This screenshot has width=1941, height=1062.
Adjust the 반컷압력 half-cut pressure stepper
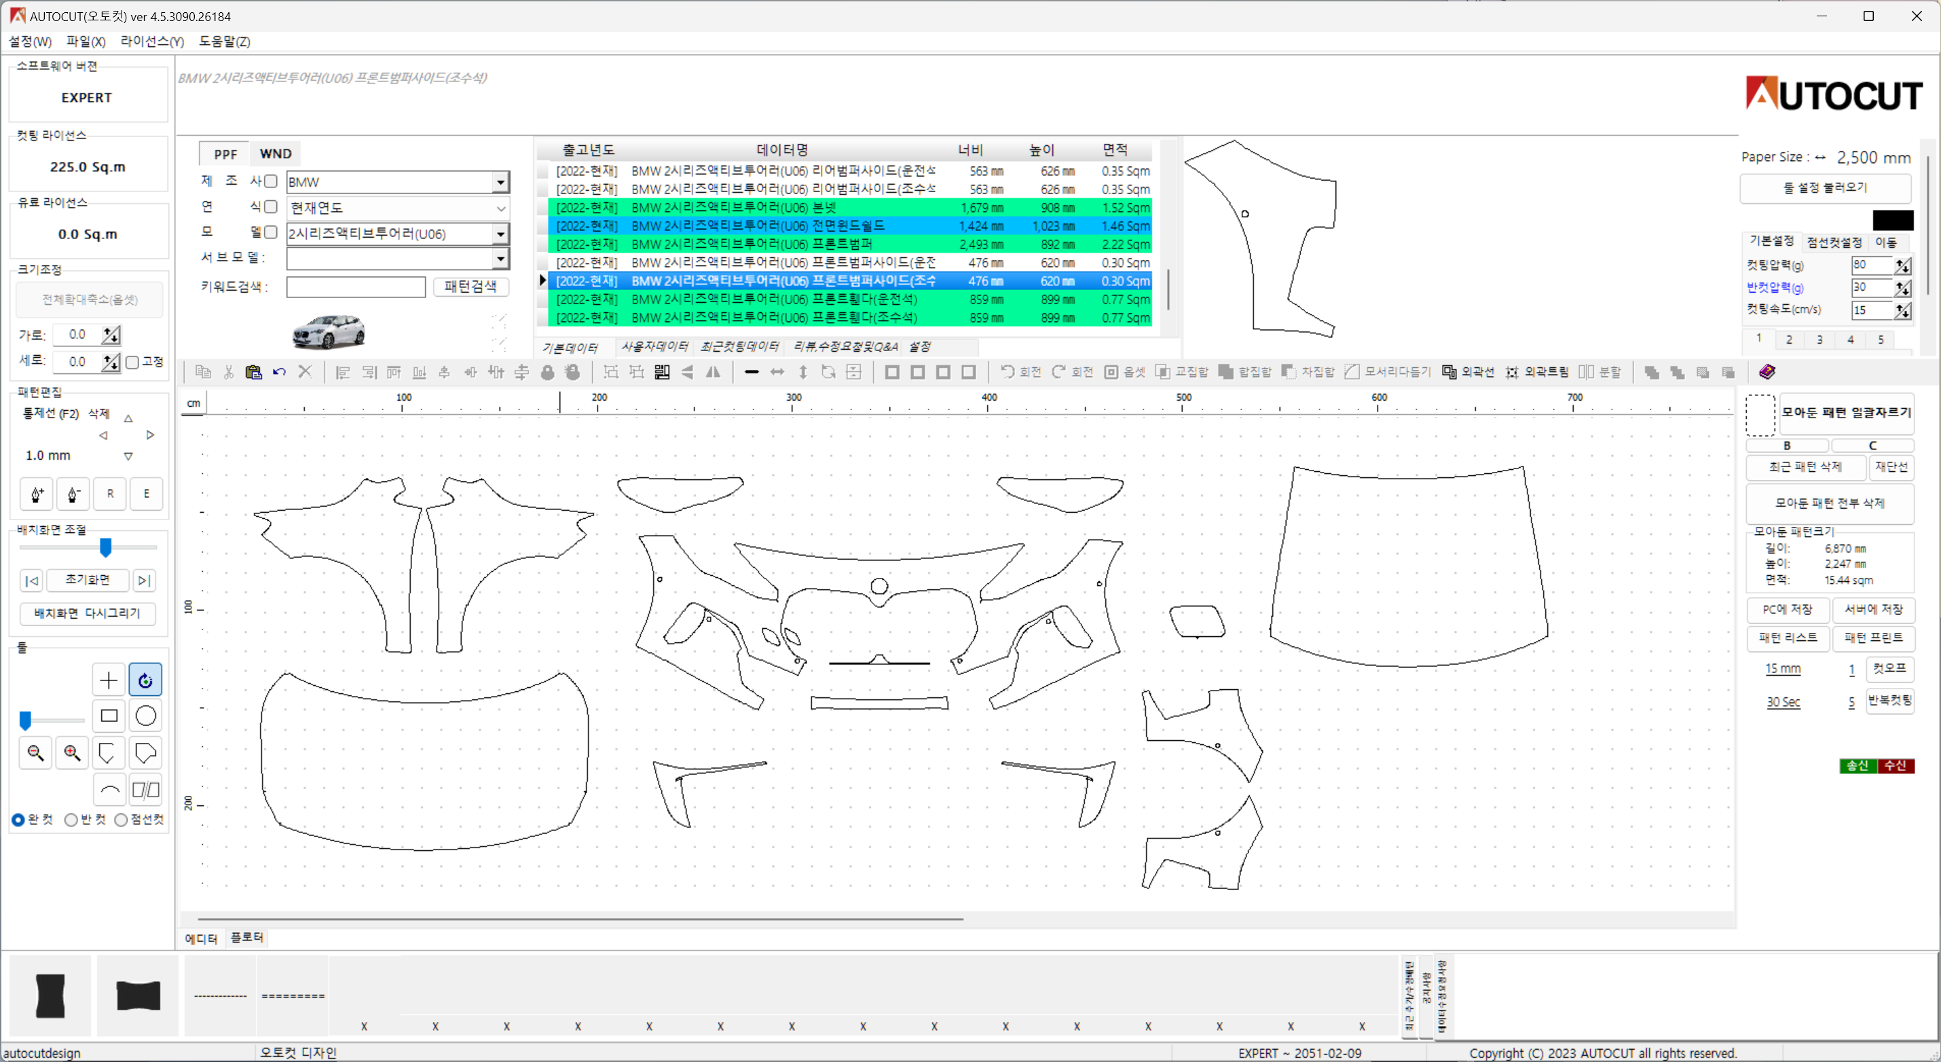click(1902, 288)
